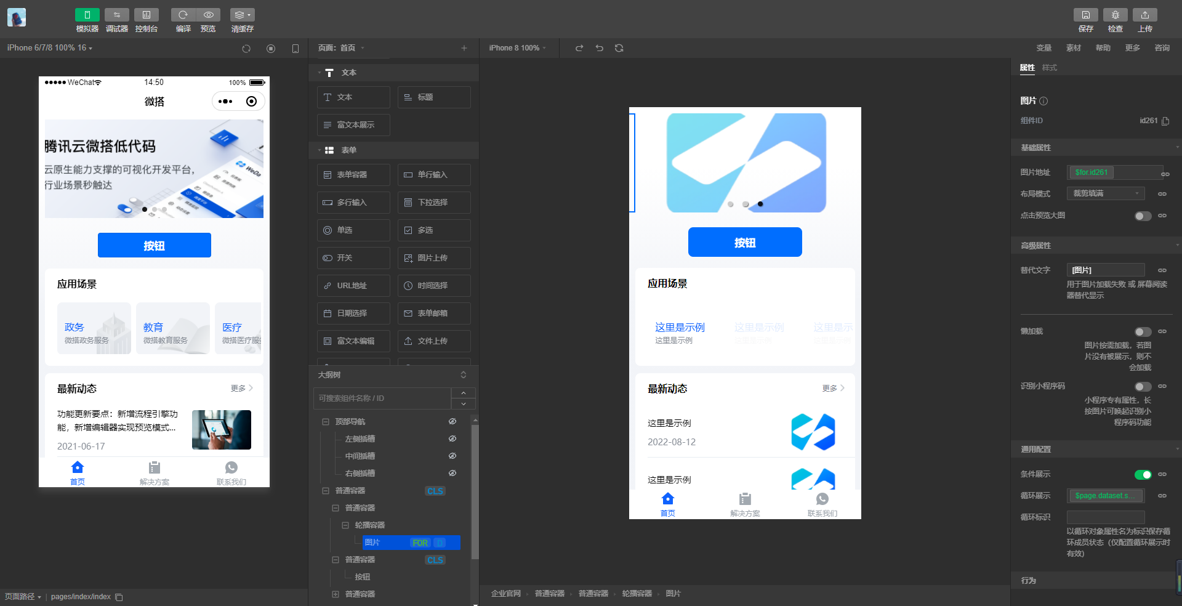Toggle 点击预览大图 switch
The width and height of the screenshot is (1182, 606).
pyautogui.click(x=1143, y=216)
